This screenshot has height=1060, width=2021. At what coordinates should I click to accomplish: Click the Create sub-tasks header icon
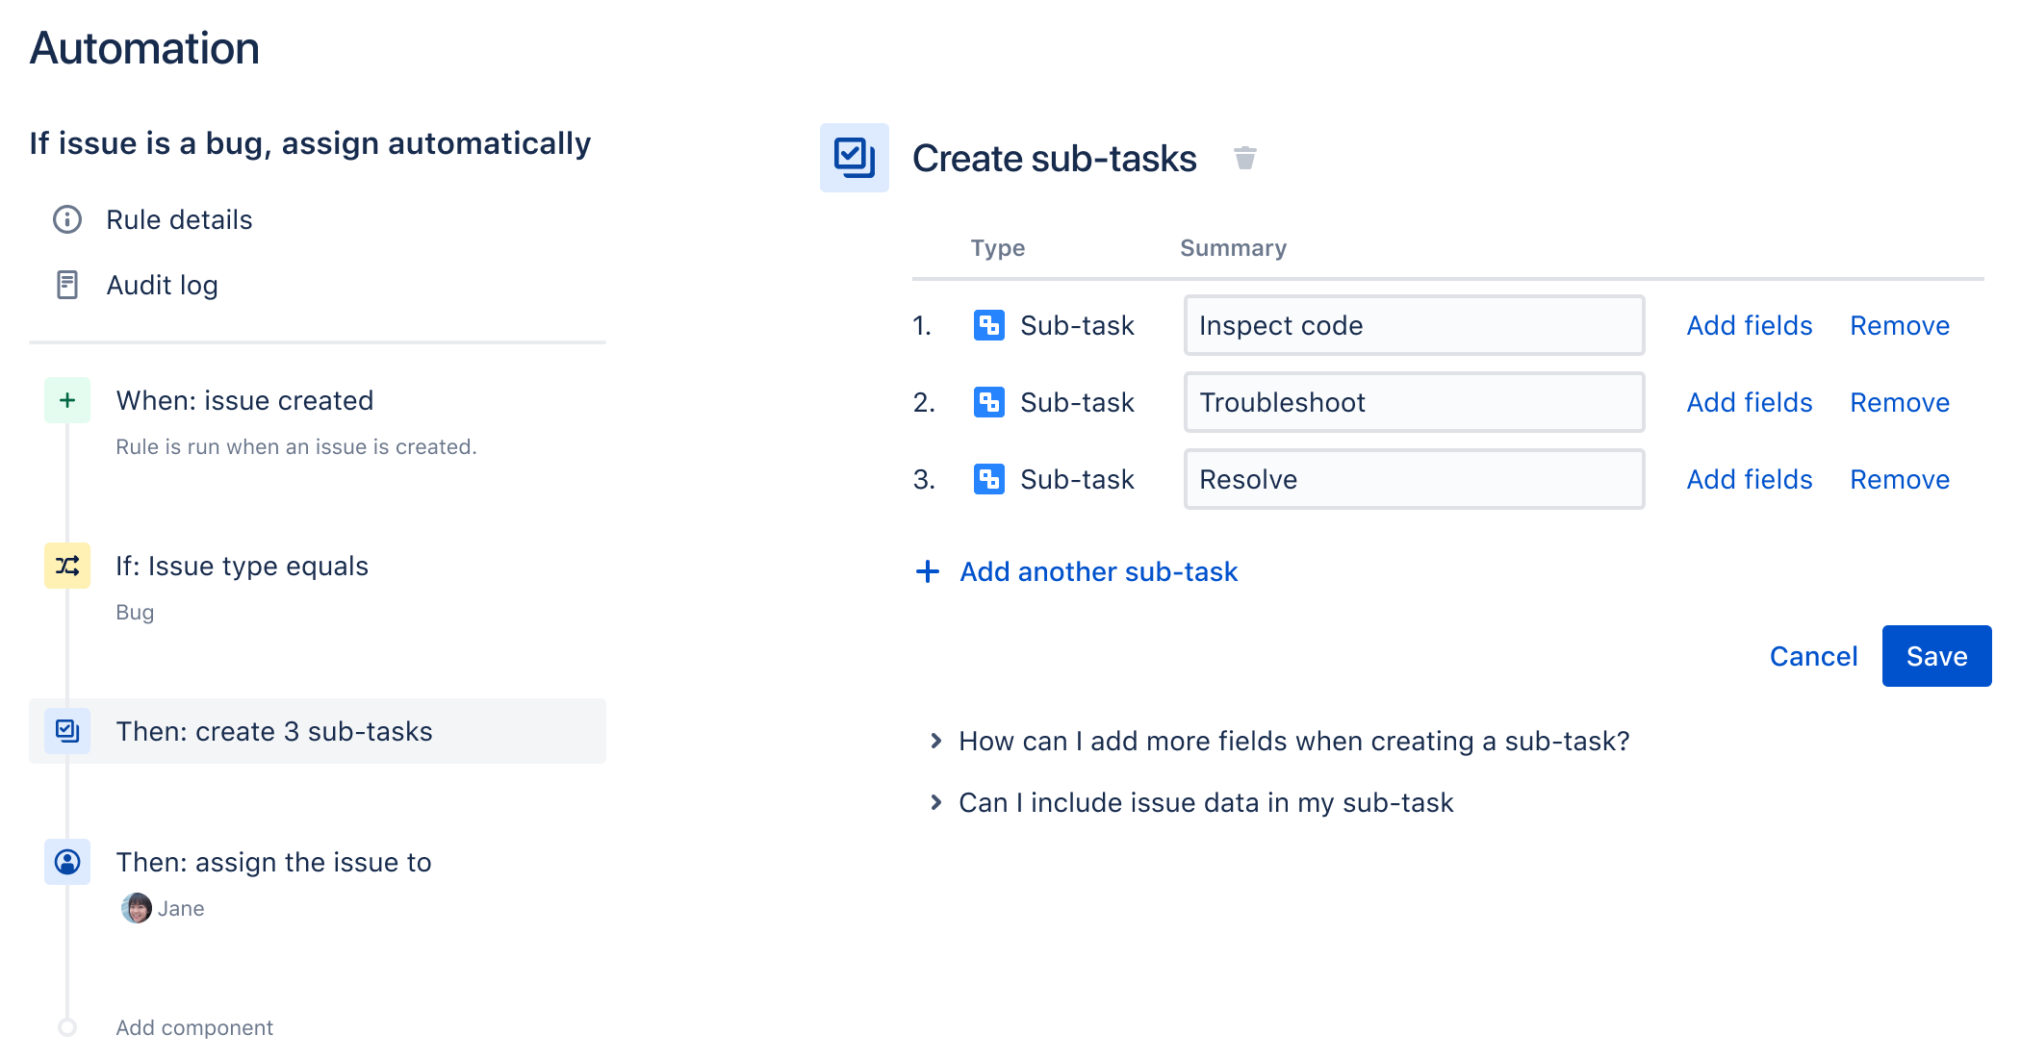click(854, 158)
